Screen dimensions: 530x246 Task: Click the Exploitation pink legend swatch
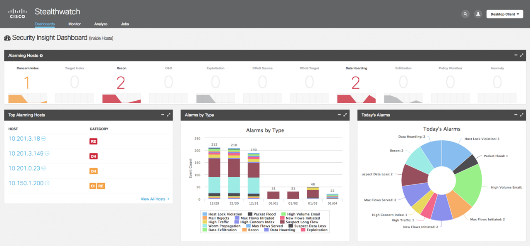coord(303,230)
